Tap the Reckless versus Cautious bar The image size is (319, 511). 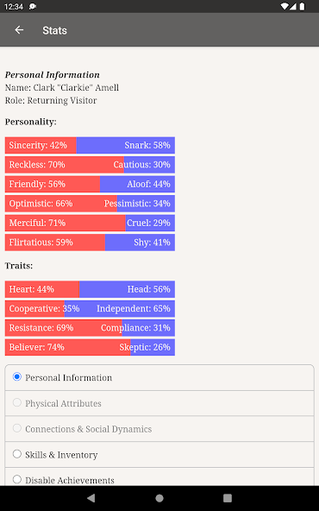point(90,165)
